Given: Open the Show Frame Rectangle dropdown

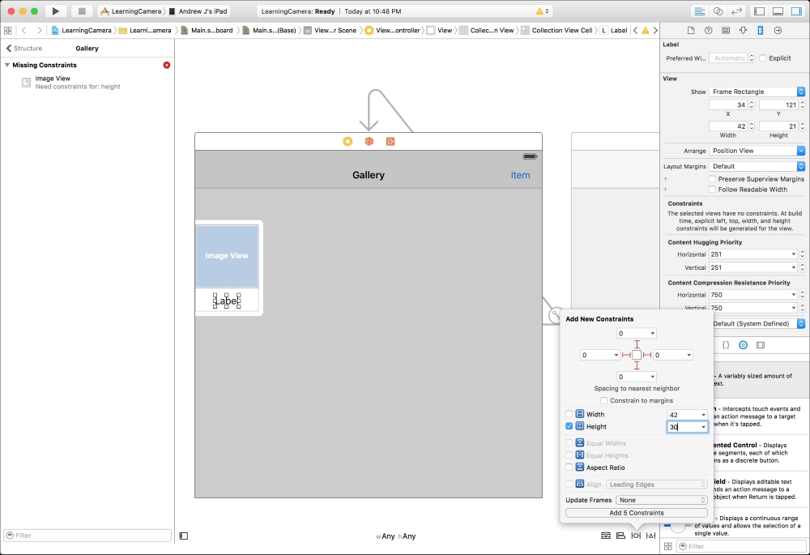Looking at the screenshot, I should coord(756,91).
